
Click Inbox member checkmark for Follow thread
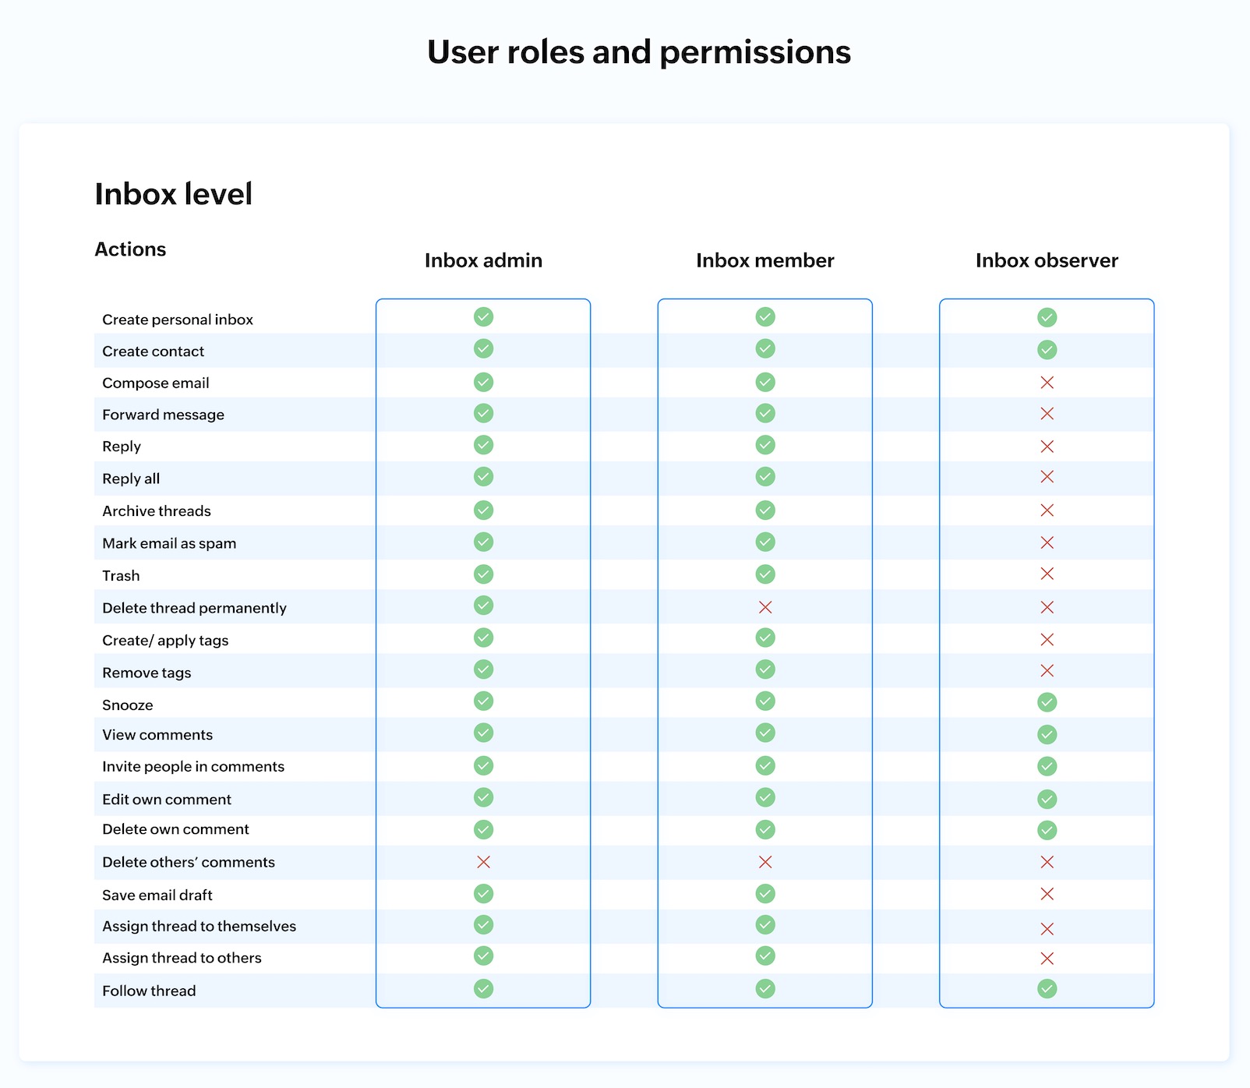pyautogui.click(x=765, y=989)
